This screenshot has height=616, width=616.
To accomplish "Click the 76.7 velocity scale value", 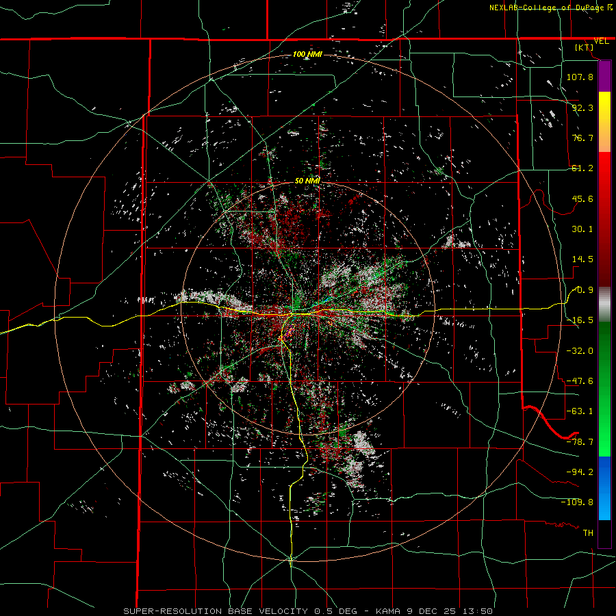I will click(582, 138).
